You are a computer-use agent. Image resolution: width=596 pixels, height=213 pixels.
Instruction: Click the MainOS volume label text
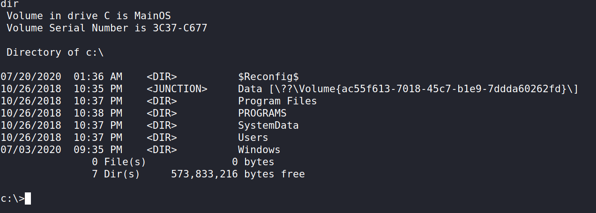pos(153,16)
